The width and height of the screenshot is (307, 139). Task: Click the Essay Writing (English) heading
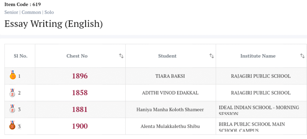(54, 24)
